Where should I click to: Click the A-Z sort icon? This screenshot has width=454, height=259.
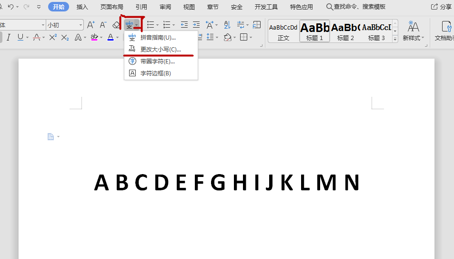(x=227, y=25)
